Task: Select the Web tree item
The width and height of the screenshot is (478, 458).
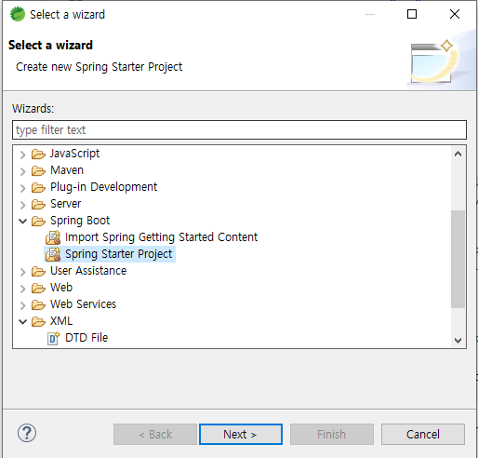Action: [61, 288]
